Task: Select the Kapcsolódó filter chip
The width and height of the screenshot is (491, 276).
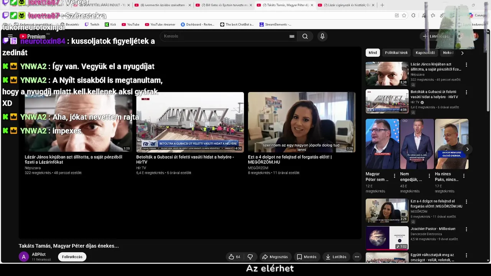Action: tap(425, 53)
